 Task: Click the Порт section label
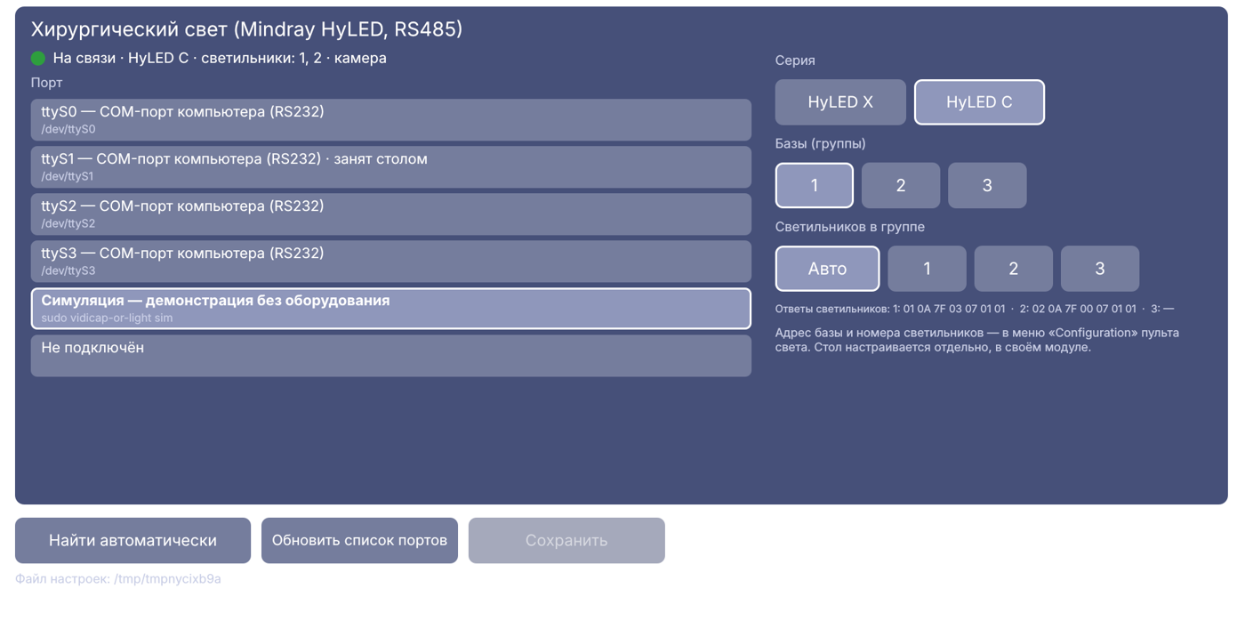point(47,83)
